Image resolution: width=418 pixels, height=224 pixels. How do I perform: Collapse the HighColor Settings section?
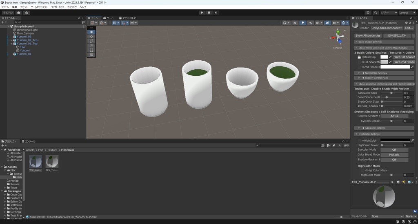coord(384,134)
